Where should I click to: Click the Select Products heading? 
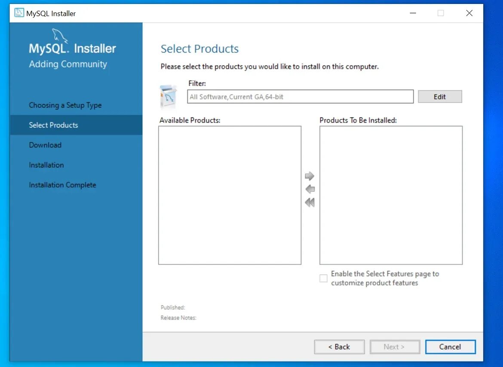click(x=199, y=49)
